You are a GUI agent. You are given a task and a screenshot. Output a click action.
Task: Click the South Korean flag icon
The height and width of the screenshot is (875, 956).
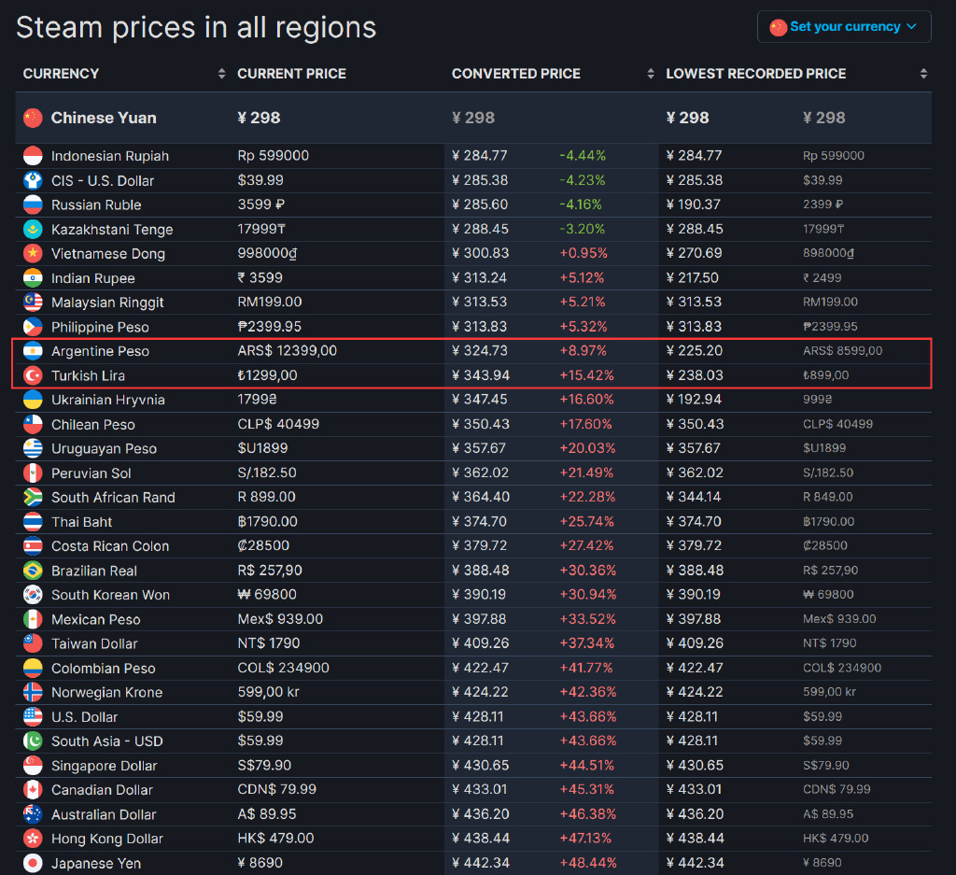coord(33,595)
